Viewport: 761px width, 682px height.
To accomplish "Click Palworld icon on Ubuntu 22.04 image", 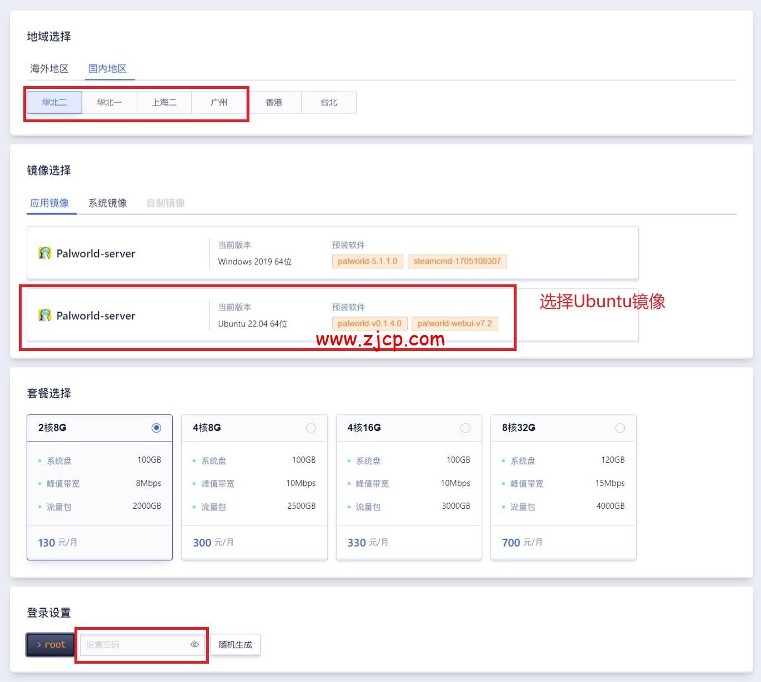I will (x=44, y=315).
